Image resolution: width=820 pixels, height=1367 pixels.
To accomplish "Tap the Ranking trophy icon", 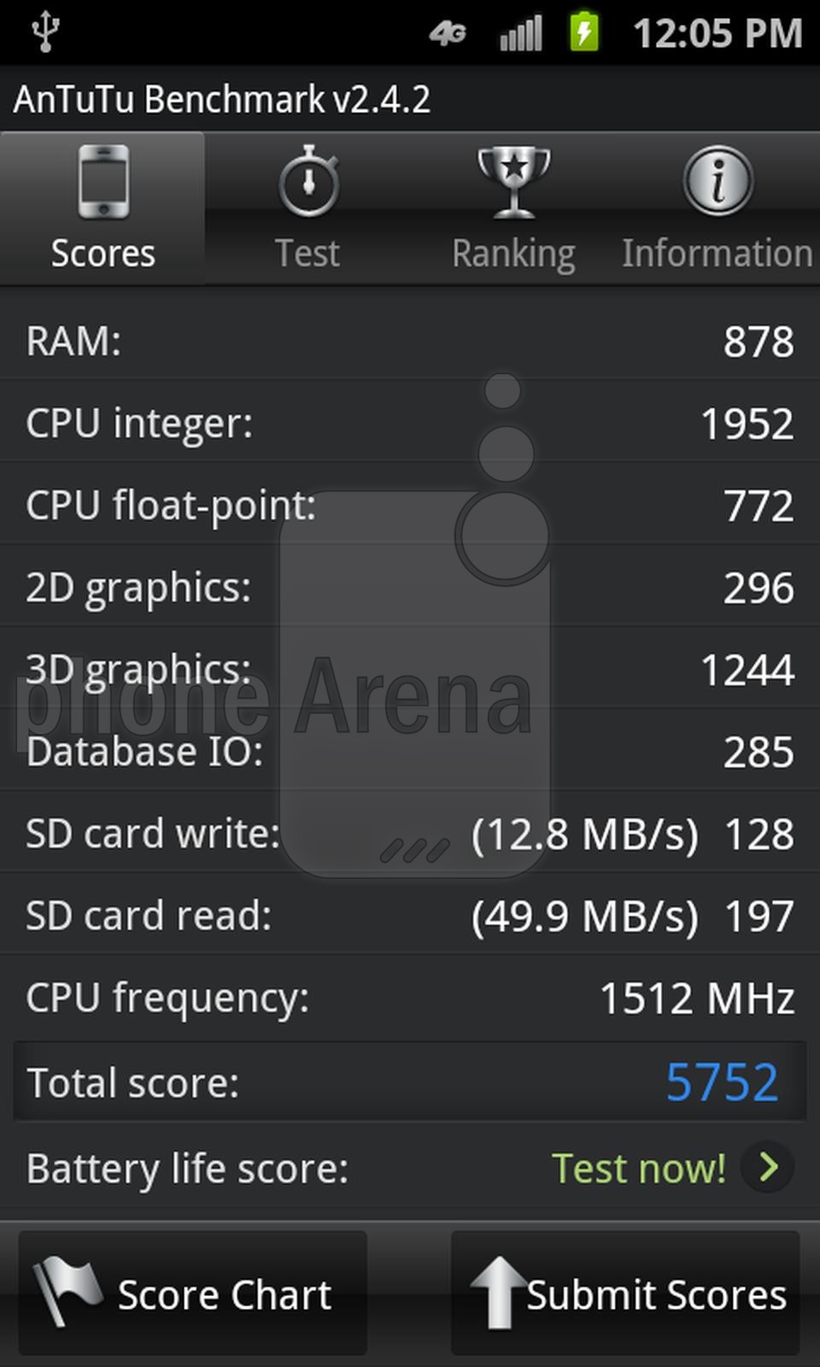I will tap(513, 181).
